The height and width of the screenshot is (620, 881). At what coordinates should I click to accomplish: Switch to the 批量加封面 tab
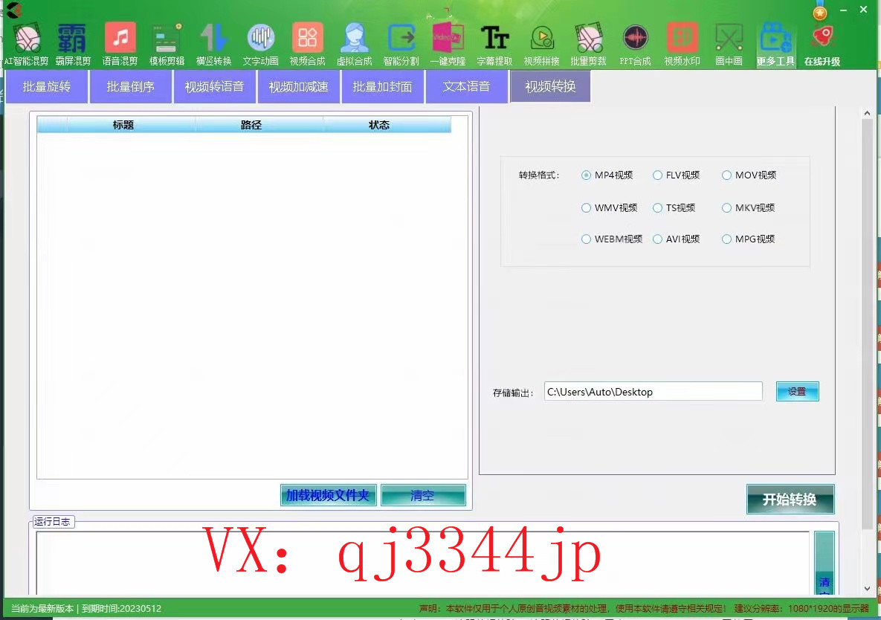coord(383,86)
